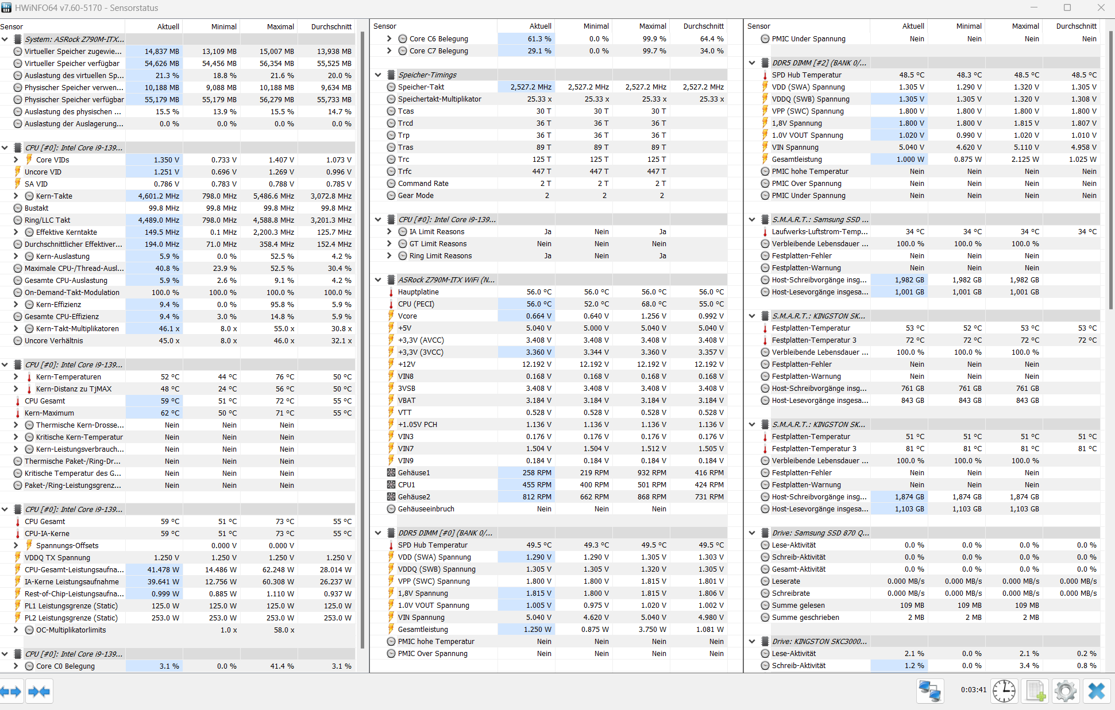Start logging with the spreadsheet plus icon
The image size is (1115, 710).
(1035, 691)
